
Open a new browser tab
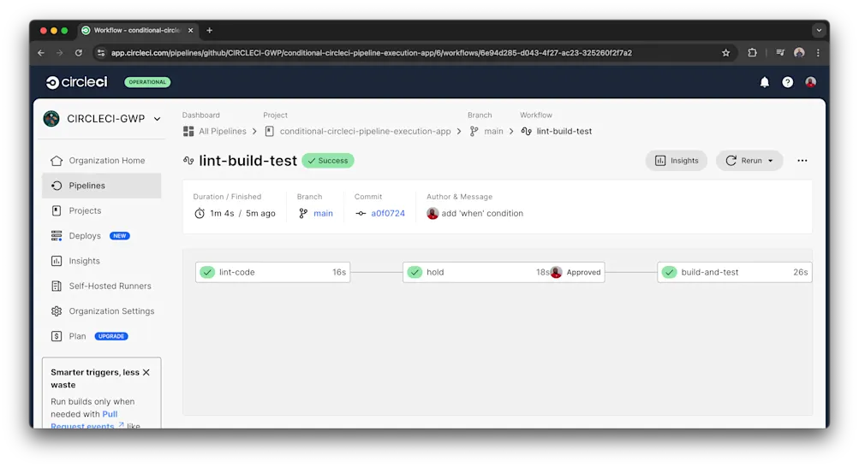[x=209, y=31]
